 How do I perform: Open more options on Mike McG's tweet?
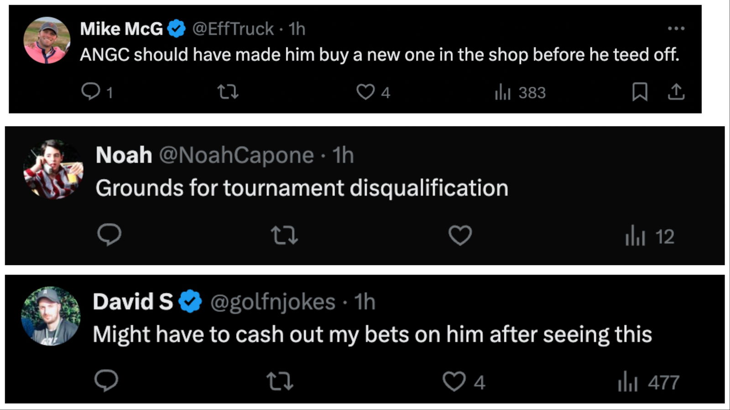click(x=676, y=28)
